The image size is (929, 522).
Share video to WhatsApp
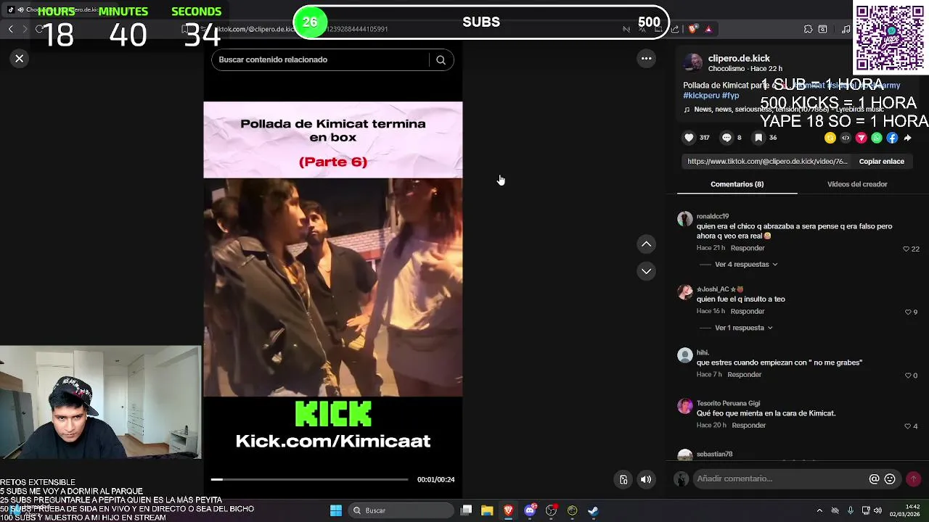click(877, 138)
